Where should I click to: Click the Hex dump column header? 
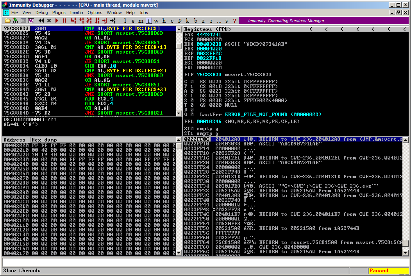[44, 140]
